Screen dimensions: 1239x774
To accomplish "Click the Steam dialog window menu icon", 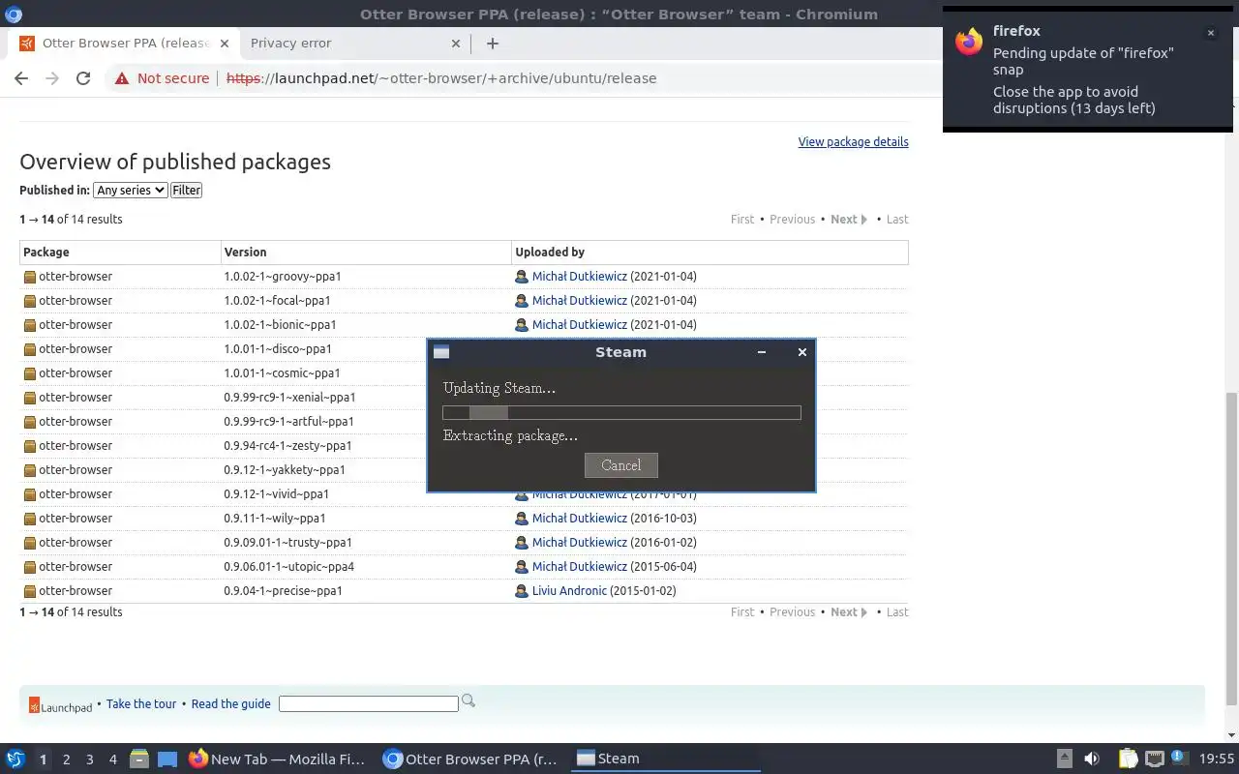I will (441, 352).
